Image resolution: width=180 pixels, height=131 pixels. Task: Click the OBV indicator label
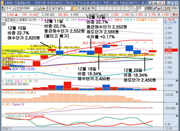click(7, 104)
